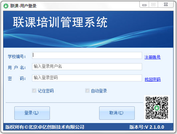Click the 版本号 V 2.1.0.0 text

pos(147,127)
